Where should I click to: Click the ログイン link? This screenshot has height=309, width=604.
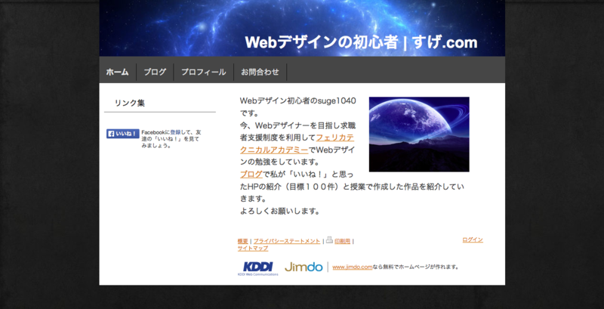point(473,239)
